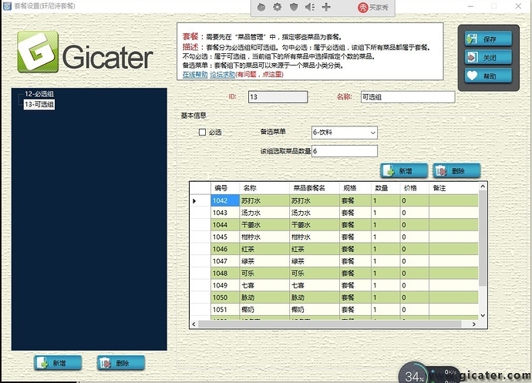Toggle the 必选 checkbox

click(x=203, y=133)
